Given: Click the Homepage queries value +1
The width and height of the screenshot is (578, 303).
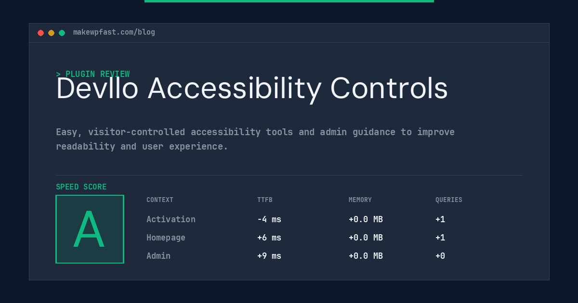Looking at the screenshot, I should click(x=440, y=238).
